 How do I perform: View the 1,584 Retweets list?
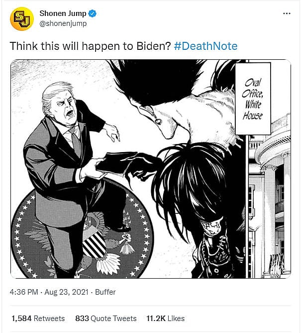point(38,318)
